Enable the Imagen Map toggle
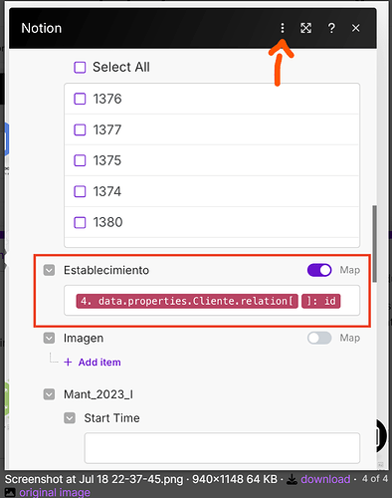The height and width of the screenshot is (498, 392). [319, 338]
